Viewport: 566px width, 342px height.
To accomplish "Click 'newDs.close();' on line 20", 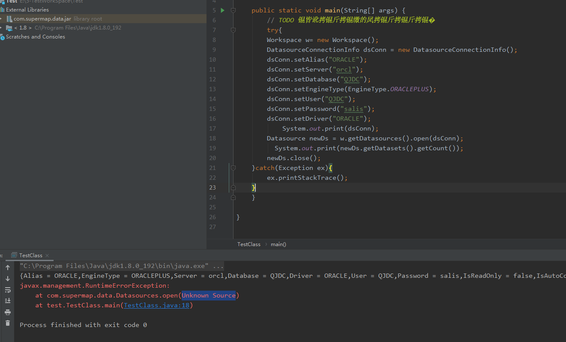I will [x=294, y=158].
